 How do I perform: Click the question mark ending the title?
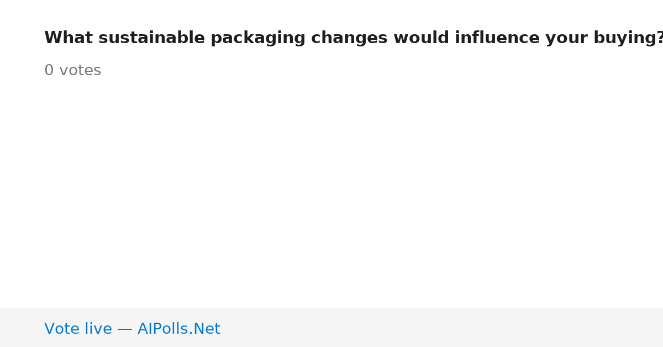(659, 38)
